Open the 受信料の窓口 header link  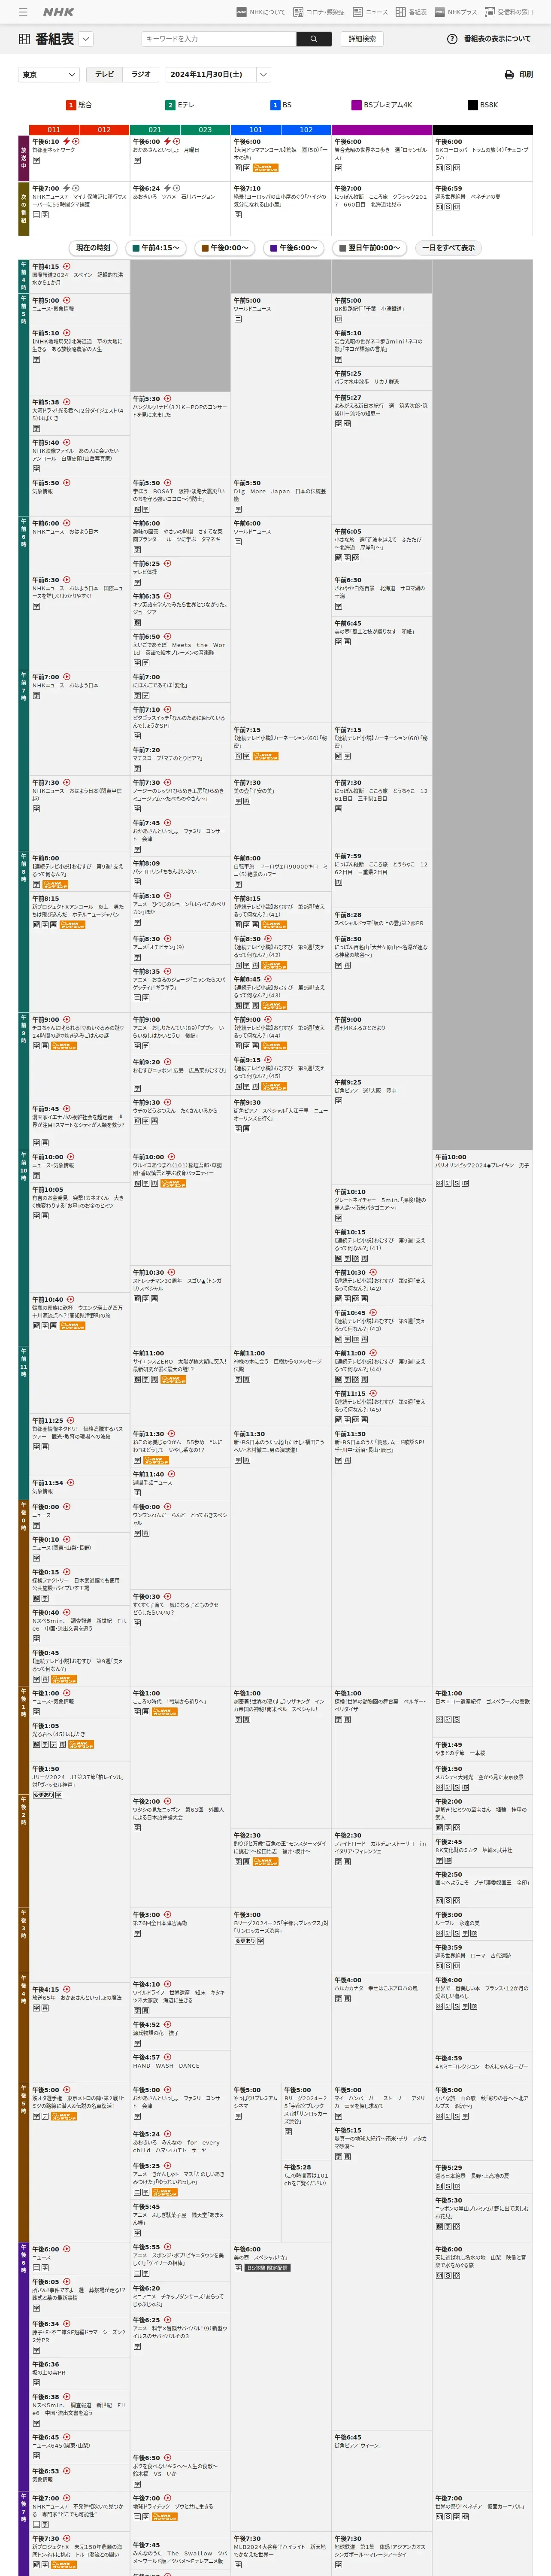point(509,12)
